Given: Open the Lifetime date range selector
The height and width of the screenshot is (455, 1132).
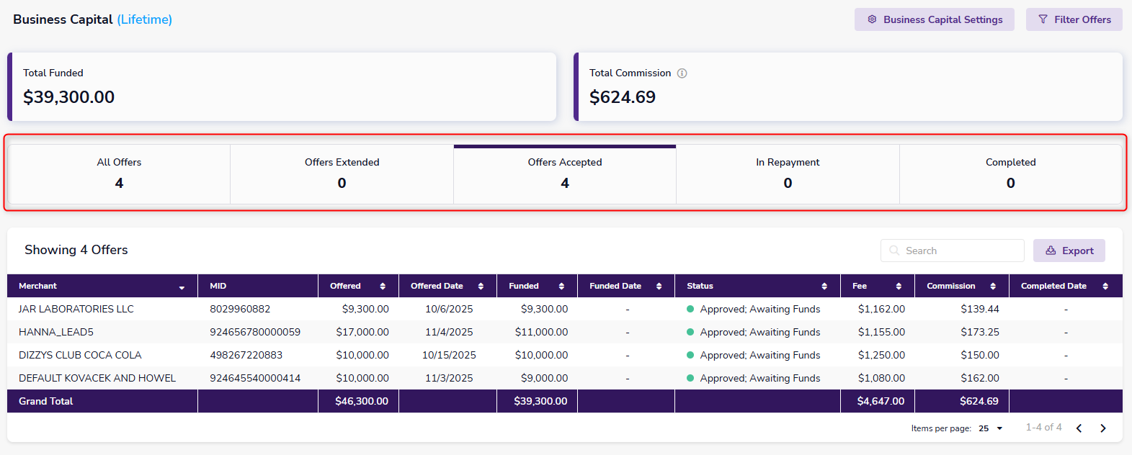Looking at the screenshot, I should [x=145, y=19].
